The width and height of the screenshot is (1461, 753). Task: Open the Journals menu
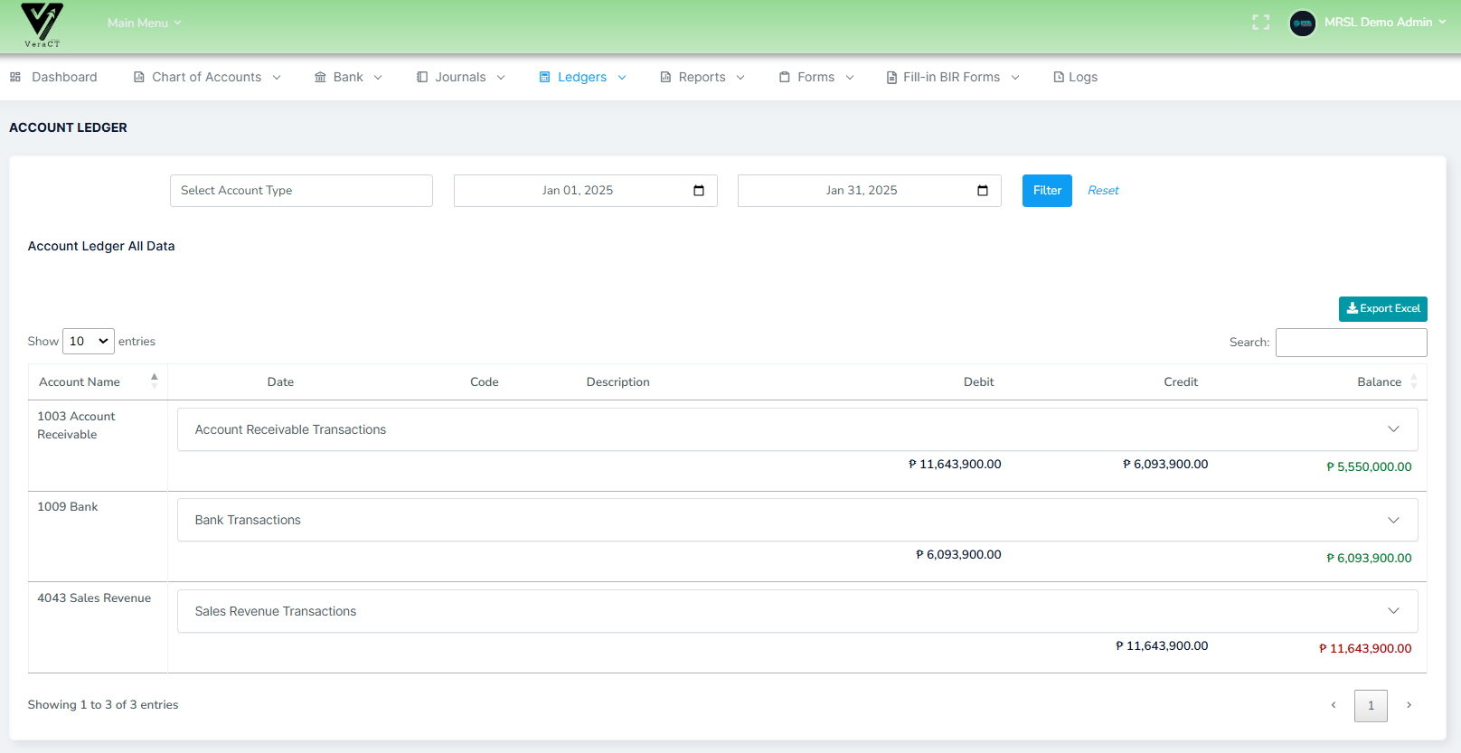[x=460, y=78]
